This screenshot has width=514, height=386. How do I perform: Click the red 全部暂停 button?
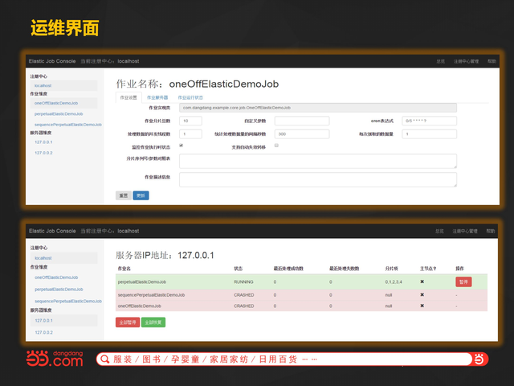[x=127, y=322]
